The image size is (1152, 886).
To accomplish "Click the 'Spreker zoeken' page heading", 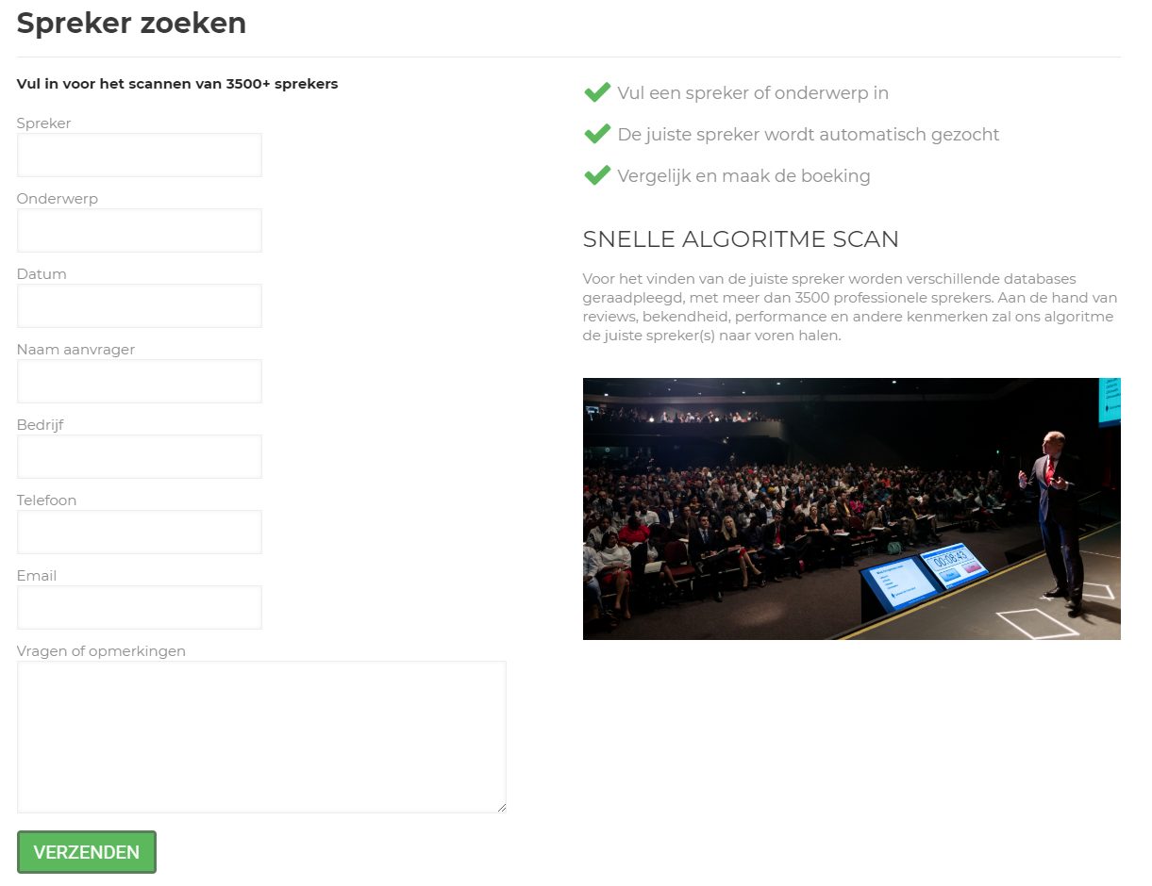I will coord(131,23).
